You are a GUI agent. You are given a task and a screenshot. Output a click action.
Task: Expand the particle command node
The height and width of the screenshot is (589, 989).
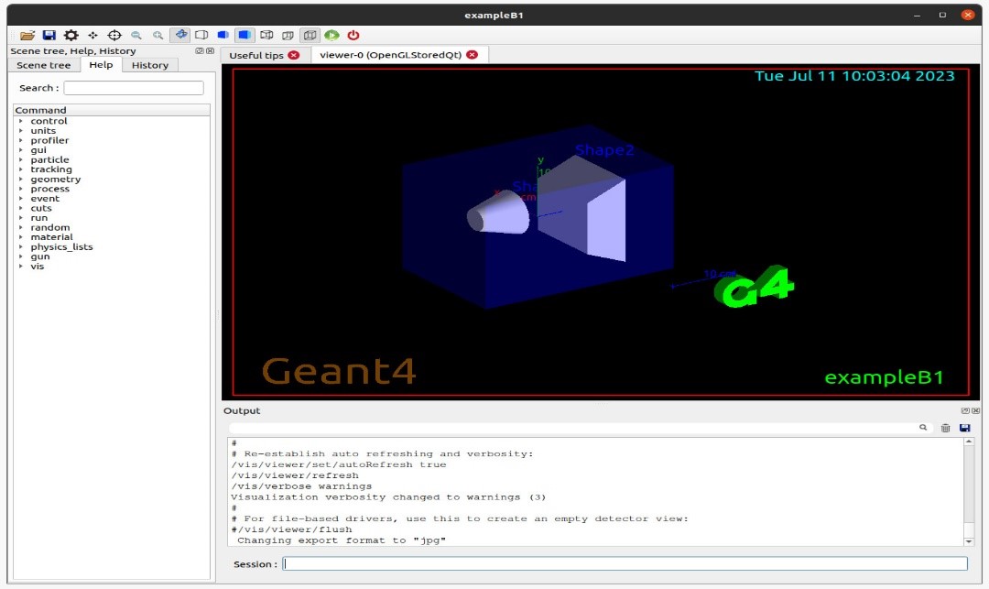[21, 159]
